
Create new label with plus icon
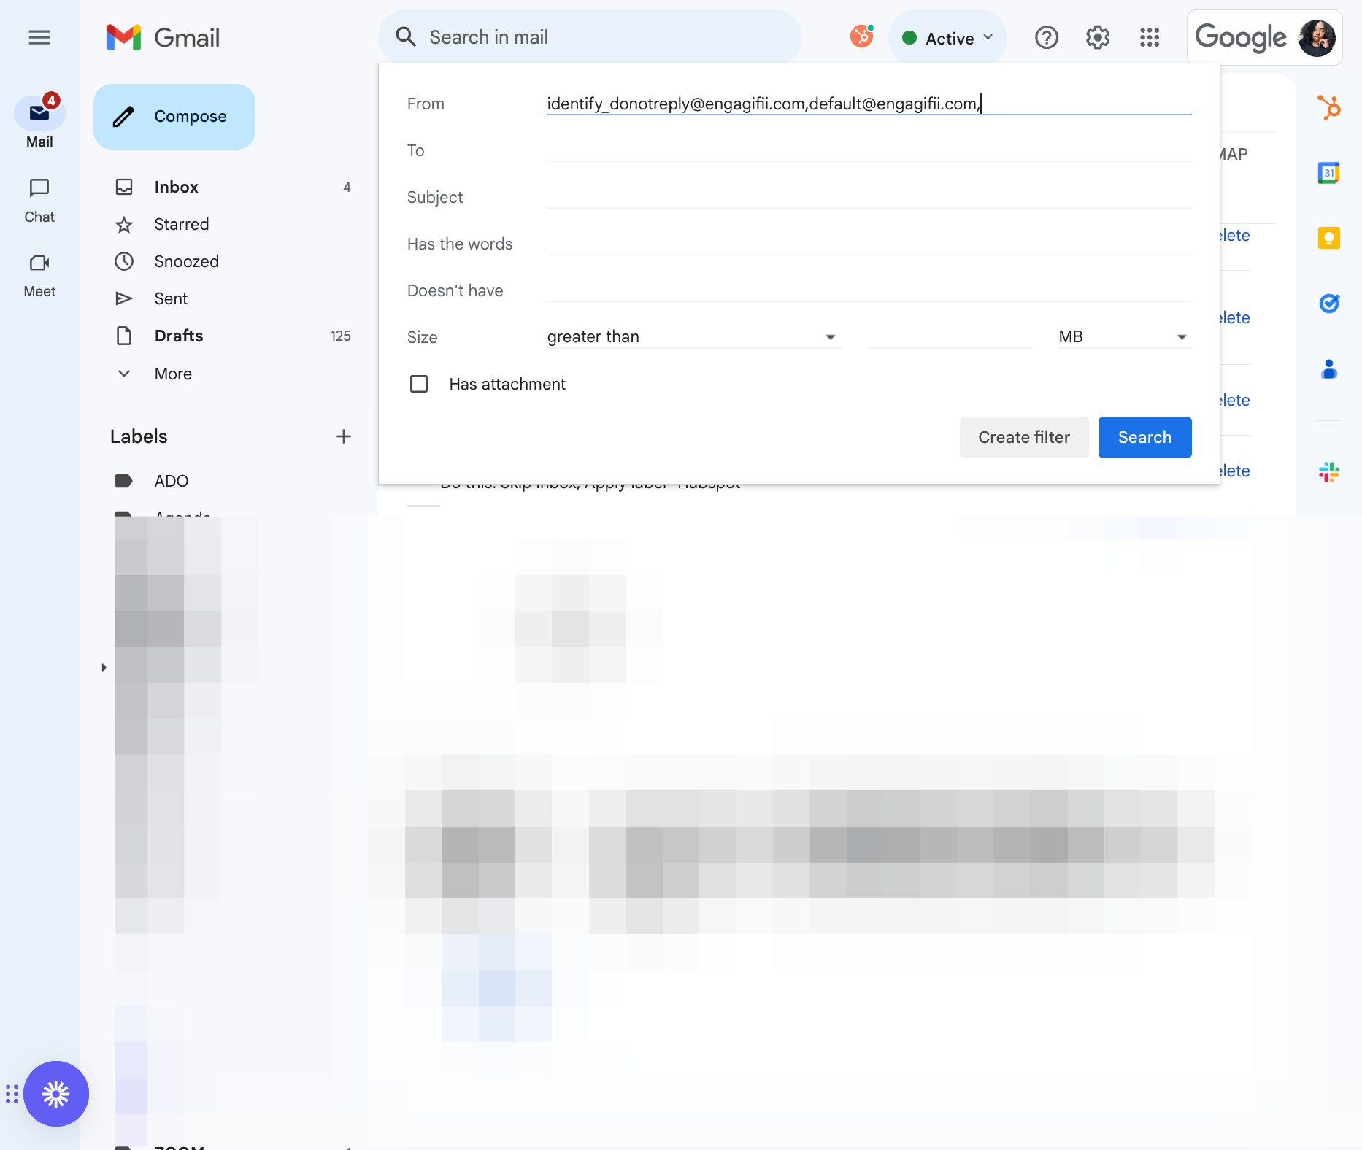pyautogui.click(x=344, y=436)
